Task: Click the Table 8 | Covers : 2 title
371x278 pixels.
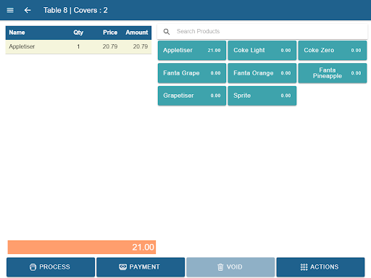Action: (x=75, y=10)
